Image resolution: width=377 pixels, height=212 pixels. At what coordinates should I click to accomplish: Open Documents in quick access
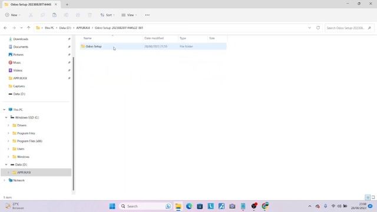[x=21, y=47]
